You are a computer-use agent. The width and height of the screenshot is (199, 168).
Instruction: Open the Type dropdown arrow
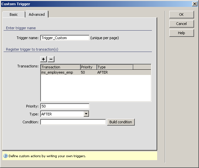86,114
